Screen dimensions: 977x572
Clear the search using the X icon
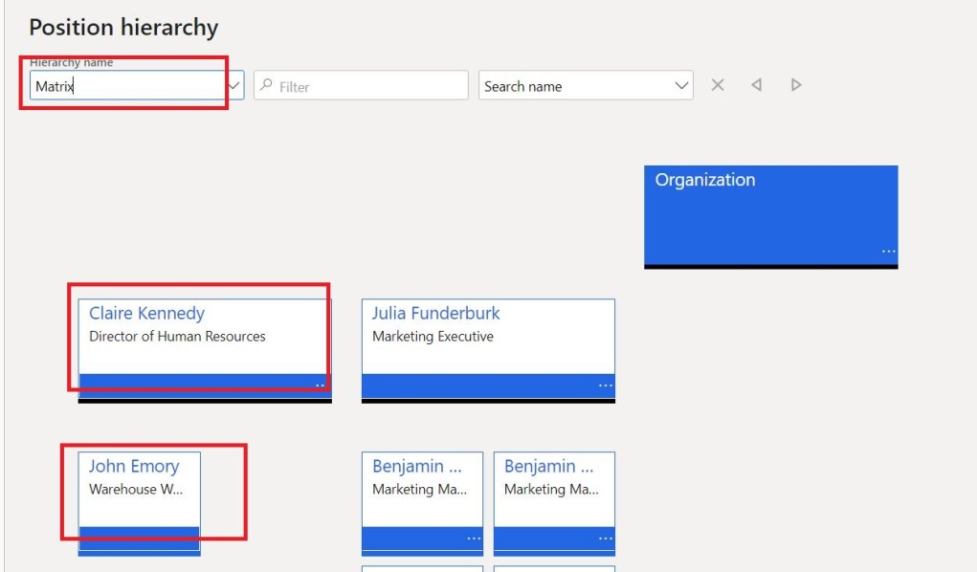(x=719, y=85)
